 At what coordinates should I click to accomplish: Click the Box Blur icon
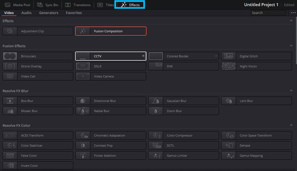tap(10, 101)
